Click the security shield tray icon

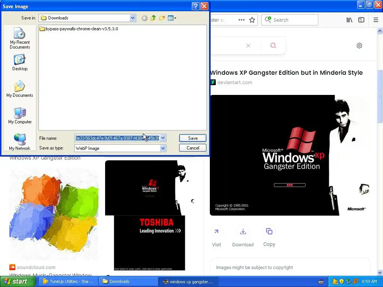click(341, 282)
